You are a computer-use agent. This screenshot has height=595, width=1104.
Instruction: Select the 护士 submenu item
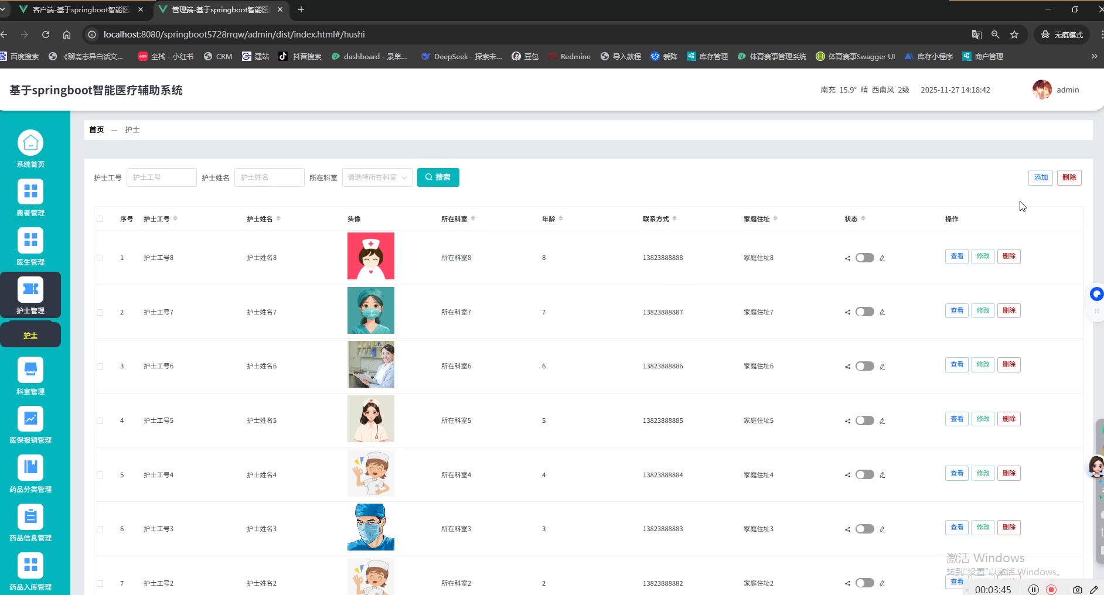(x=30, y=336)
